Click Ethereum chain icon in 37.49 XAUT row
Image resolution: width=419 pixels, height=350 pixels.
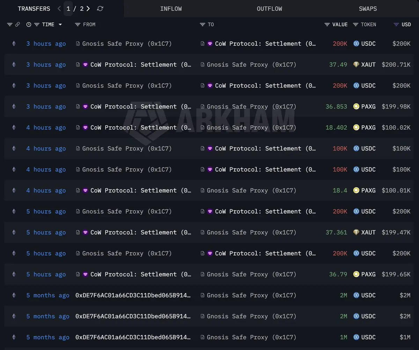coord(14,65)
